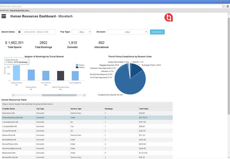Image resolution: width=230 pixels, height=159 pixels.
Task: Toggle the Online legend series
Action: pyautogui.click(x=81, y=65)
